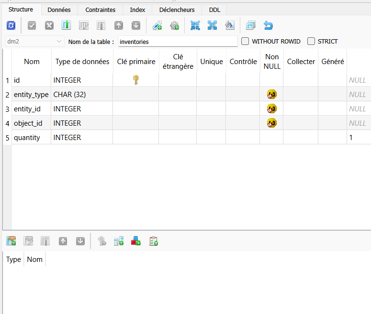Move selected column down in top toolbar

coord(136,25)
